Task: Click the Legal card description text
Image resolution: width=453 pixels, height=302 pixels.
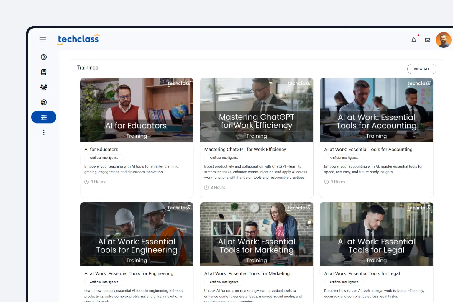Action: (374, 293)
